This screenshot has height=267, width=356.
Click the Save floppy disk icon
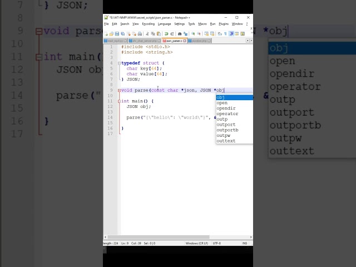(117, 34)
